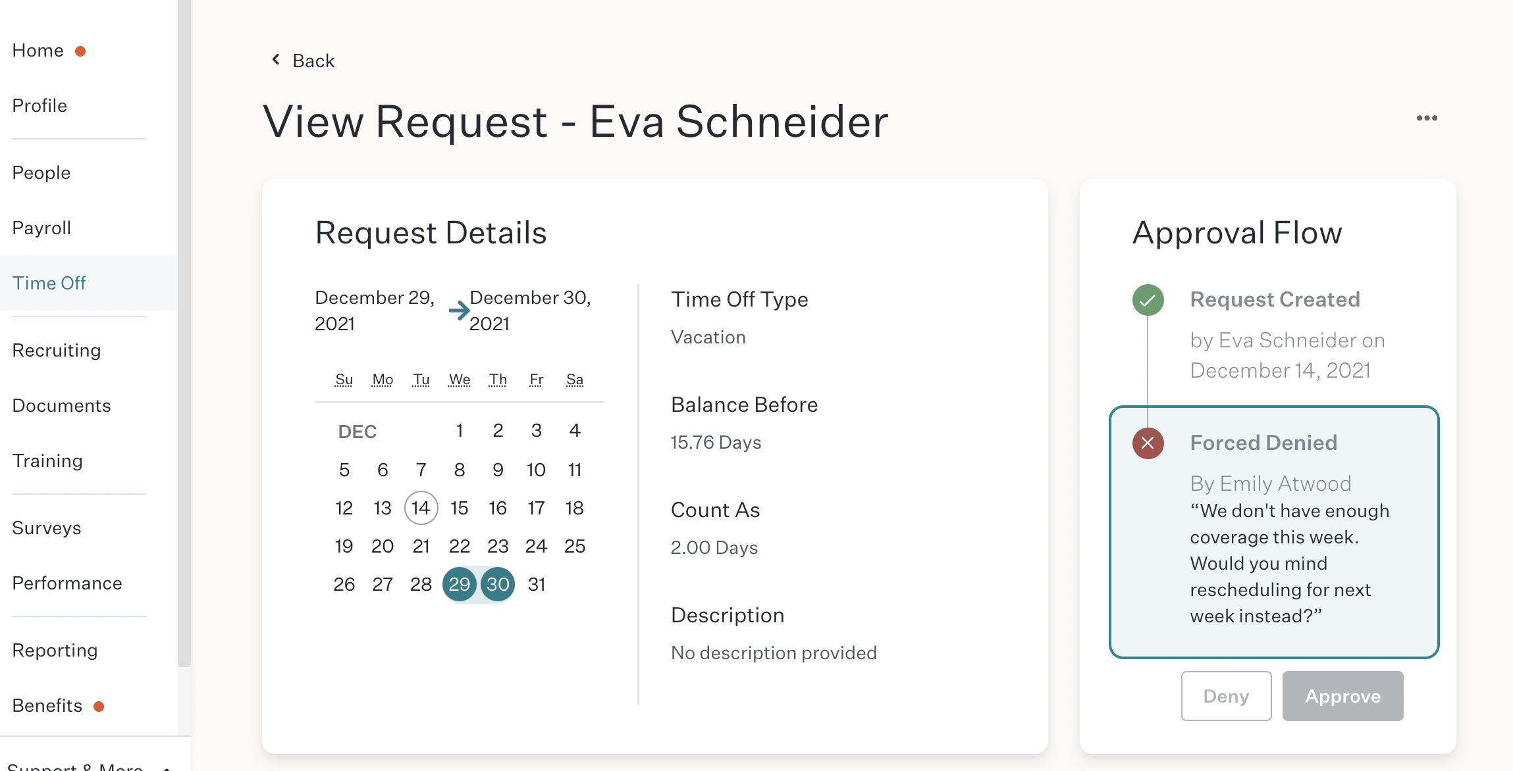Deny the time off request
The image size is (1513, 771).
point(1226,696)
